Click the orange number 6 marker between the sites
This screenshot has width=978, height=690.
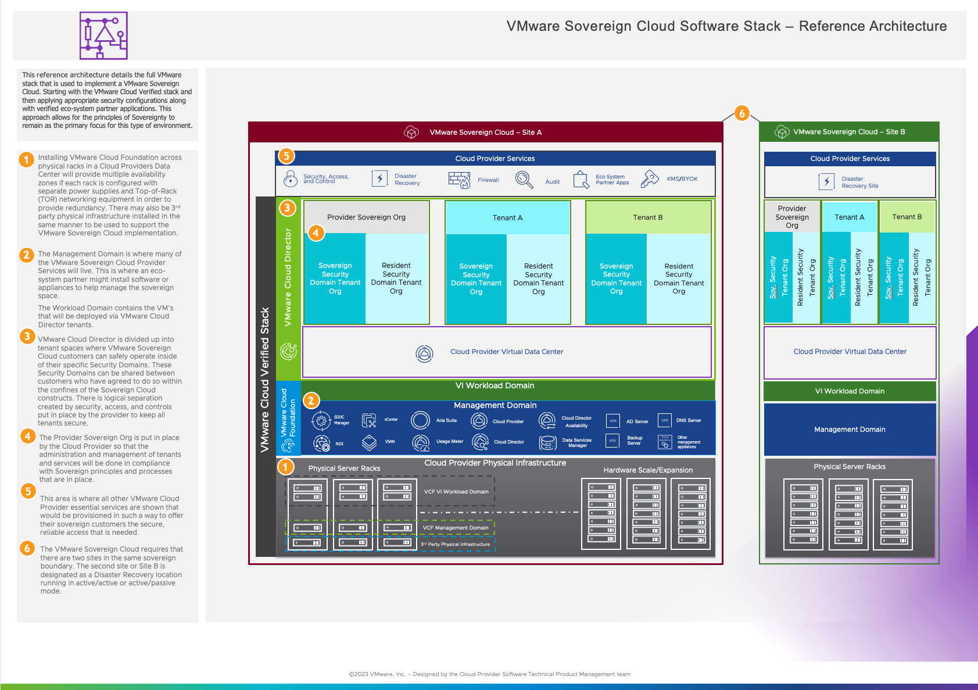click(x=741, y=113)
